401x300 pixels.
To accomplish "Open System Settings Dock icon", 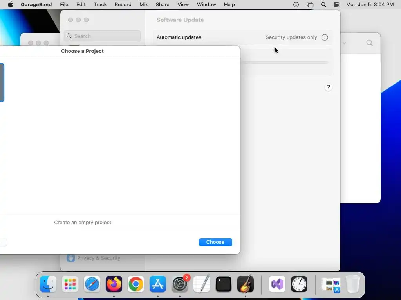I will point(180,284).
